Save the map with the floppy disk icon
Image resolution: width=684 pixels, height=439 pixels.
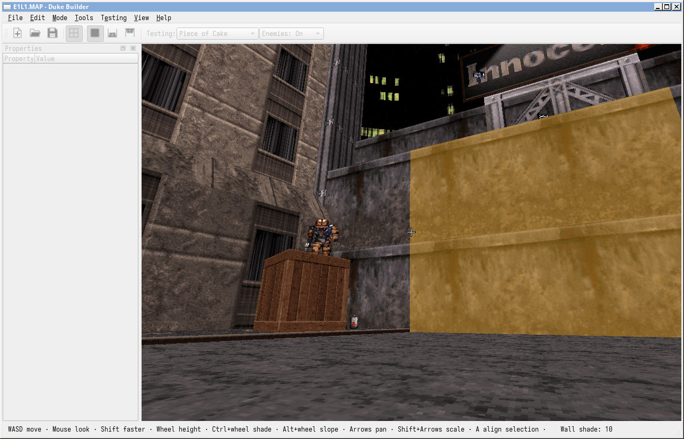(52, 33)
